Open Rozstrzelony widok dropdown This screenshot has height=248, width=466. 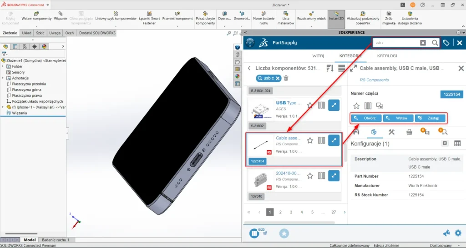point(311,26)
